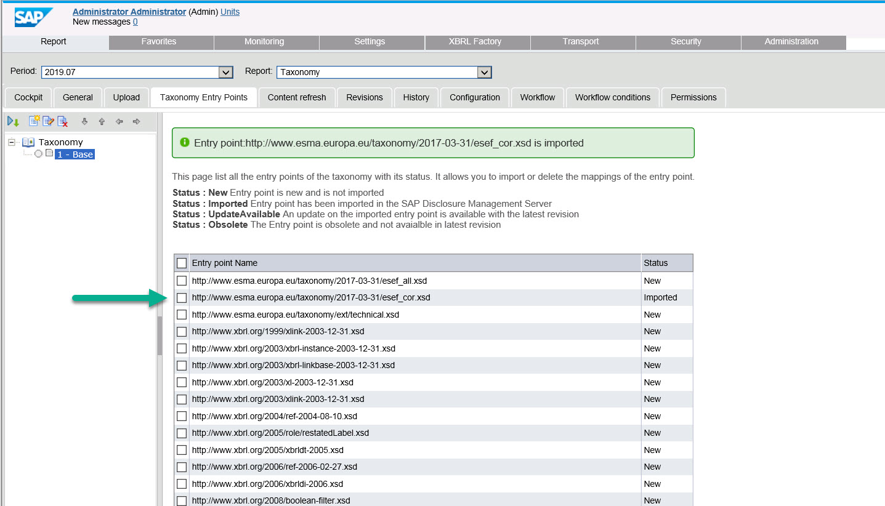Click the edit chapter pencil icon

[49, 121]
